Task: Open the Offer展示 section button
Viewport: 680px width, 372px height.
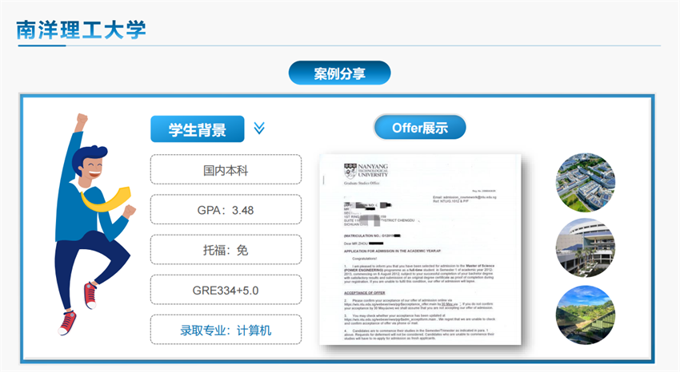Action: click(x=419, y=128)
